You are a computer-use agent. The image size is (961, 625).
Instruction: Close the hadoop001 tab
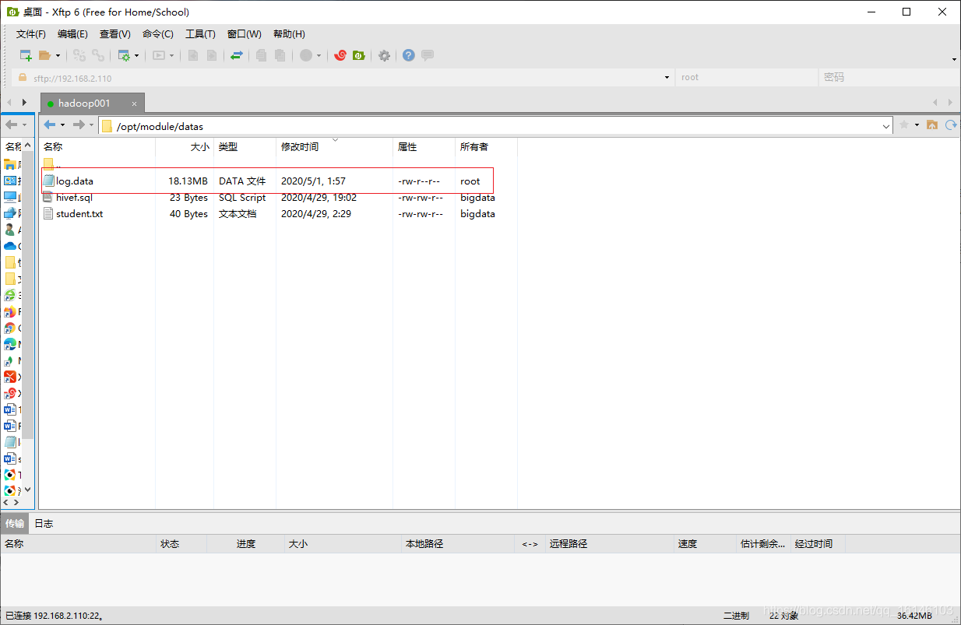(x=134, y=104)
